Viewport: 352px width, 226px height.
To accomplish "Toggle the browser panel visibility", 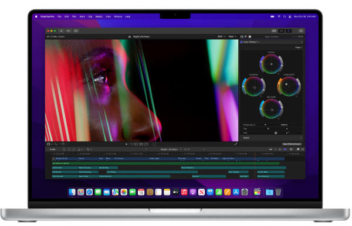I will 274,30.
